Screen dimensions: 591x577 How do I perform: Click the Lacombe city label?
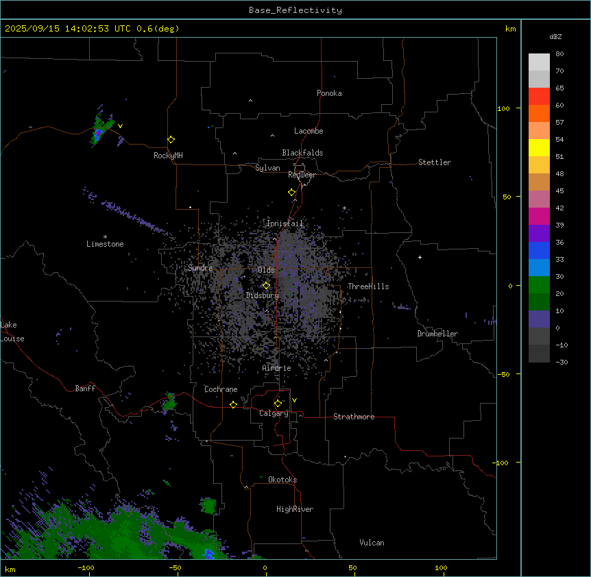[x=309, y=131]
